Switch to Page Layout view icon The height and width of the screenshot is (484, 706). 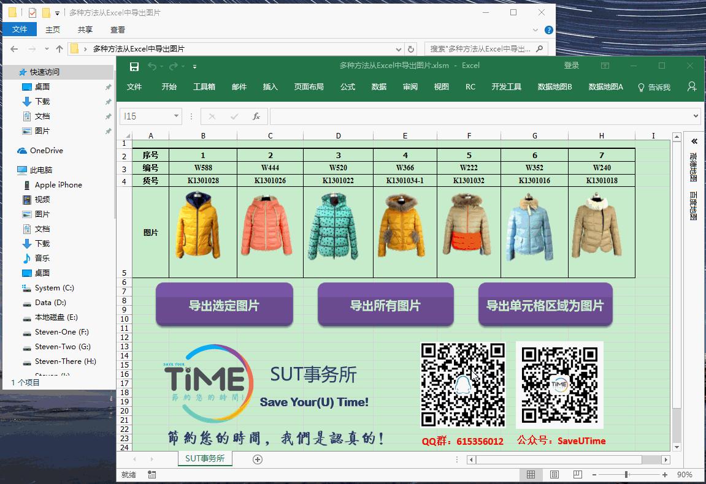click(x=554, y=475)
